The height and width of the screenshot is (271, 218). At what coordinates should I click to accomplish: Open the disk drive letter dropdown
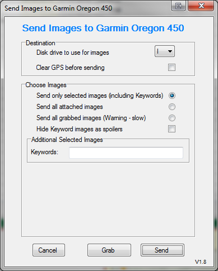(x=165, y=51)
